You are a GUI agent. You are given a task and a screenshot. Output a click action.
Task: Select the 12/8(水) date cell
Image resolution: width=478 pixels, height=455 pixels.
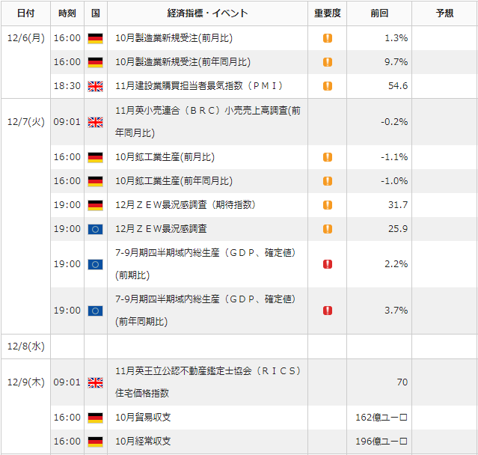26,346
